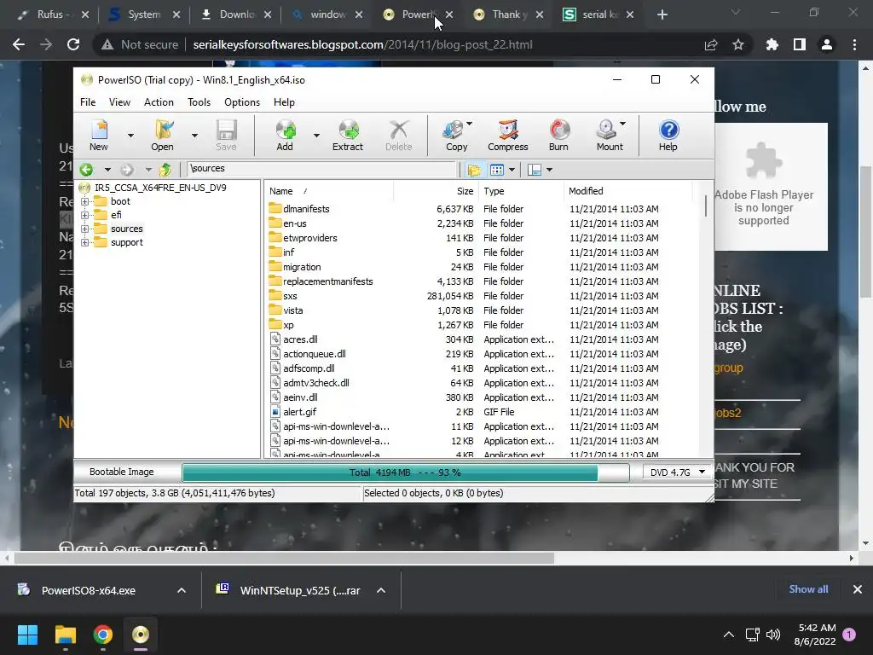Click the Total 4194 MB capacity bar
The width and height of the screenshot is (873, 655).
[x=405, y=472]
